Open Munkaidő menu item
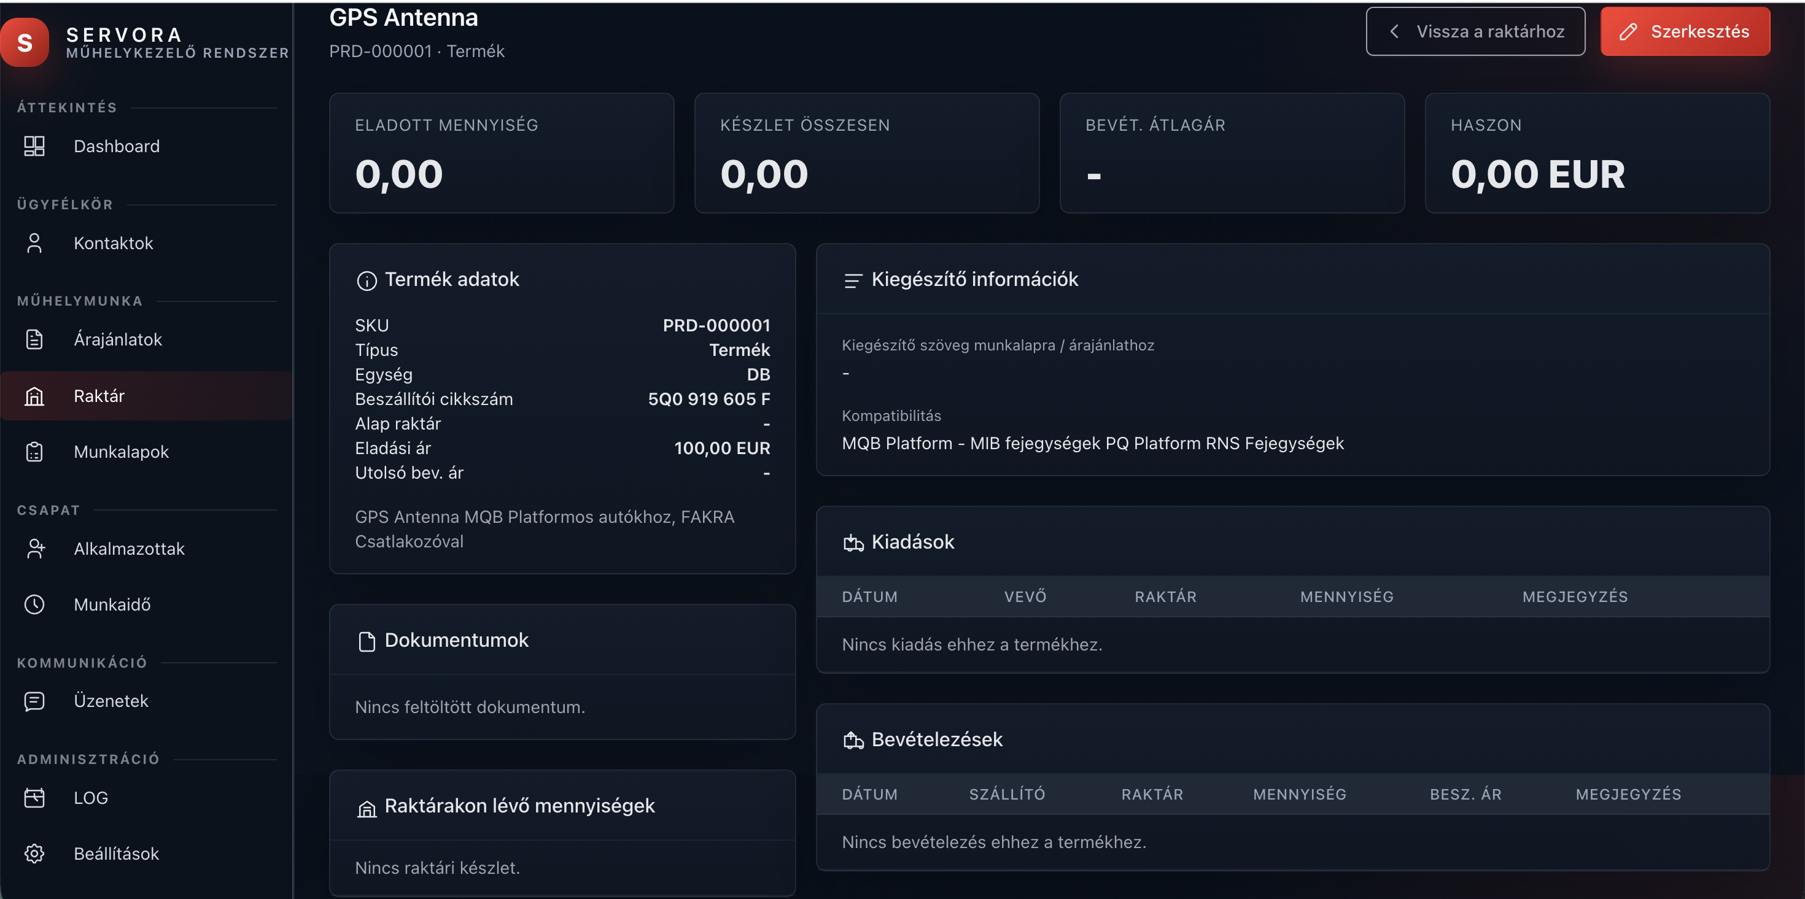This screenshot has width=1805, height=899. (x=147, y=604)
